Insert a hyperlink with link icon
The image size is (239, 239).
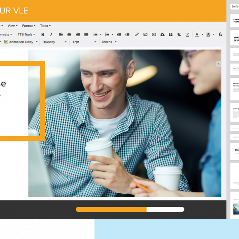tap(137, 35)
